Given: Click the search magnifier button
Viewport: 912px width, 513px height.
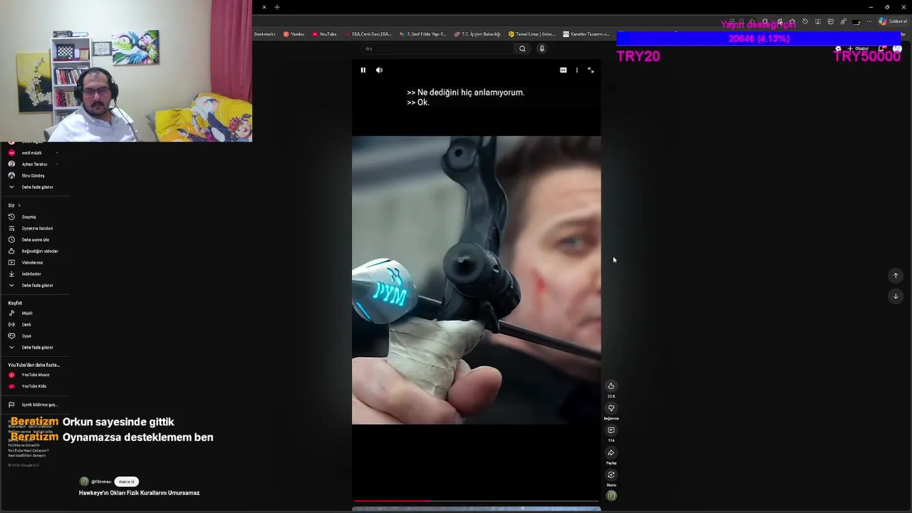Looking at the screenshot, I should [522, 48].
